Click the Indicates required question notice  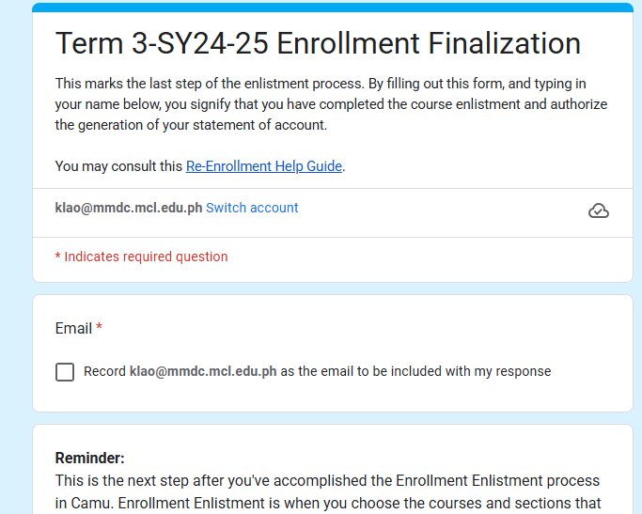[x=141, y=257]
